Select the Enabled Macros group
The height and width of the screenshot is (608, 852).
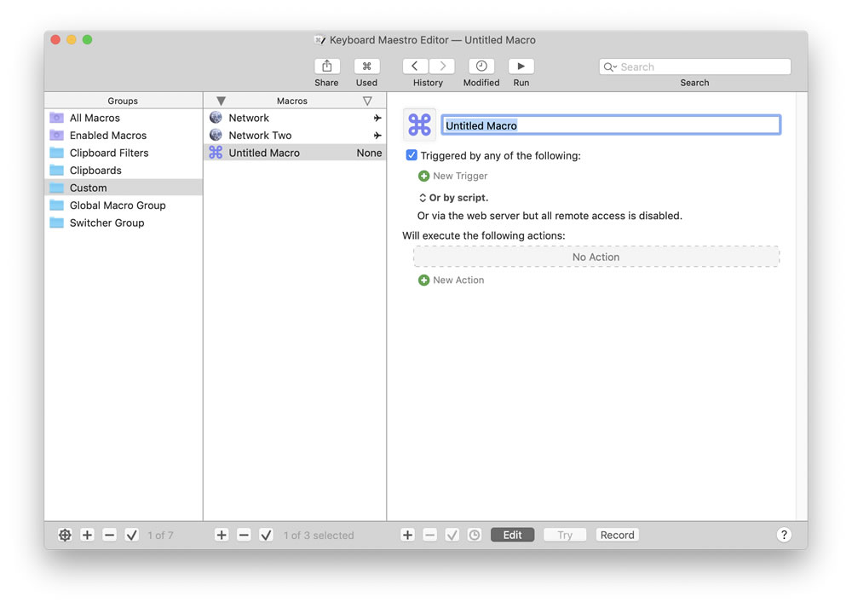[x=124, y=136]
